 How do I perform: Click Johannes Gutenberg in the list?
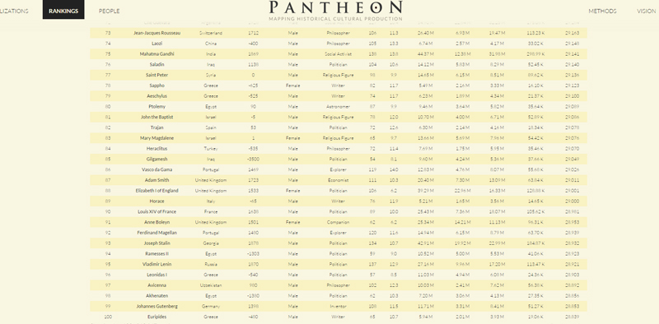[x=157, y=306]
